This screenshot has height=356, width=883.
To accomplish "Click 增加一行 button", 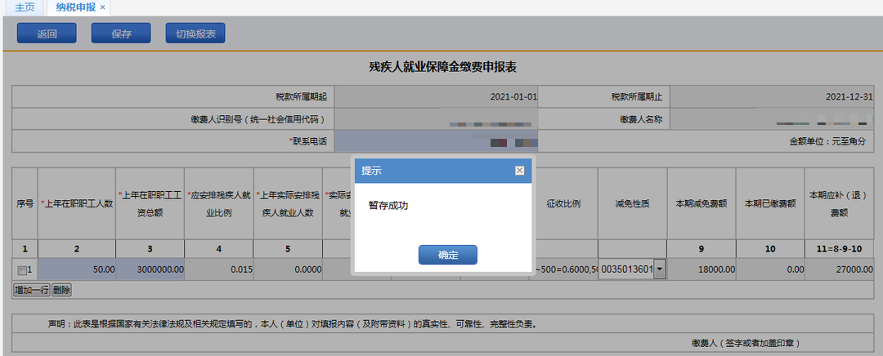I will 32,290.
